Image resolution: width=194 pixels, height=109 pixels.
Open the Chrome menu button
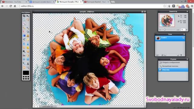coord(192,6)
